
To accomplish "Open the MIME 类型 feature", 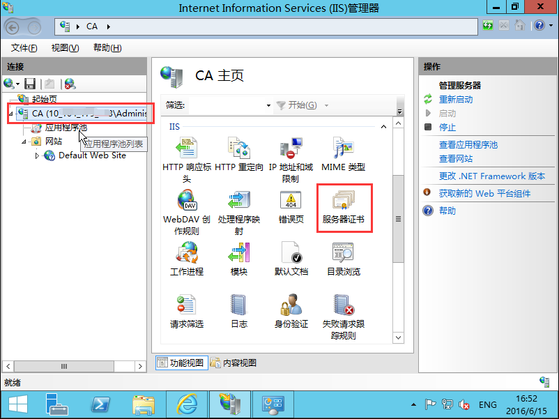I will pyautogui.click(x=344, y=152).
